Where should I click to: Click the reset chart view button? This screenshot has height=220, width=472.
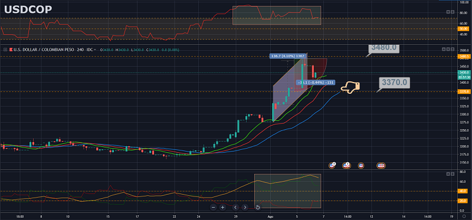tap(258, 207)
